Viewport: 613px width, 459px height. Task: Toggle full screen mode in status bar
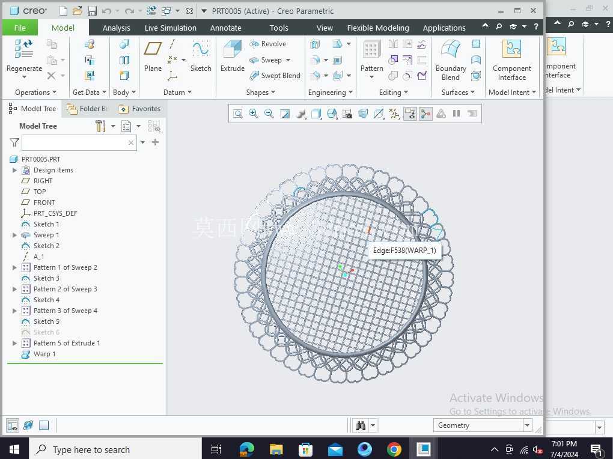pos(44,425)
